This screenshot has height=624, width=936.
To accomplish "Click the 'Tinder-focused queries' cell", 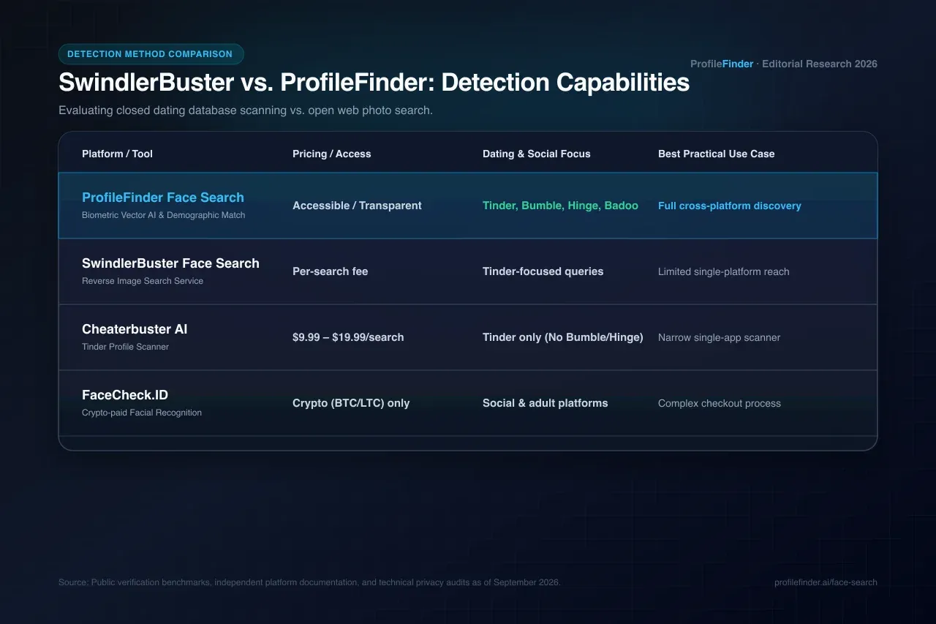I will pyautogui.click(x=543, y=271).
